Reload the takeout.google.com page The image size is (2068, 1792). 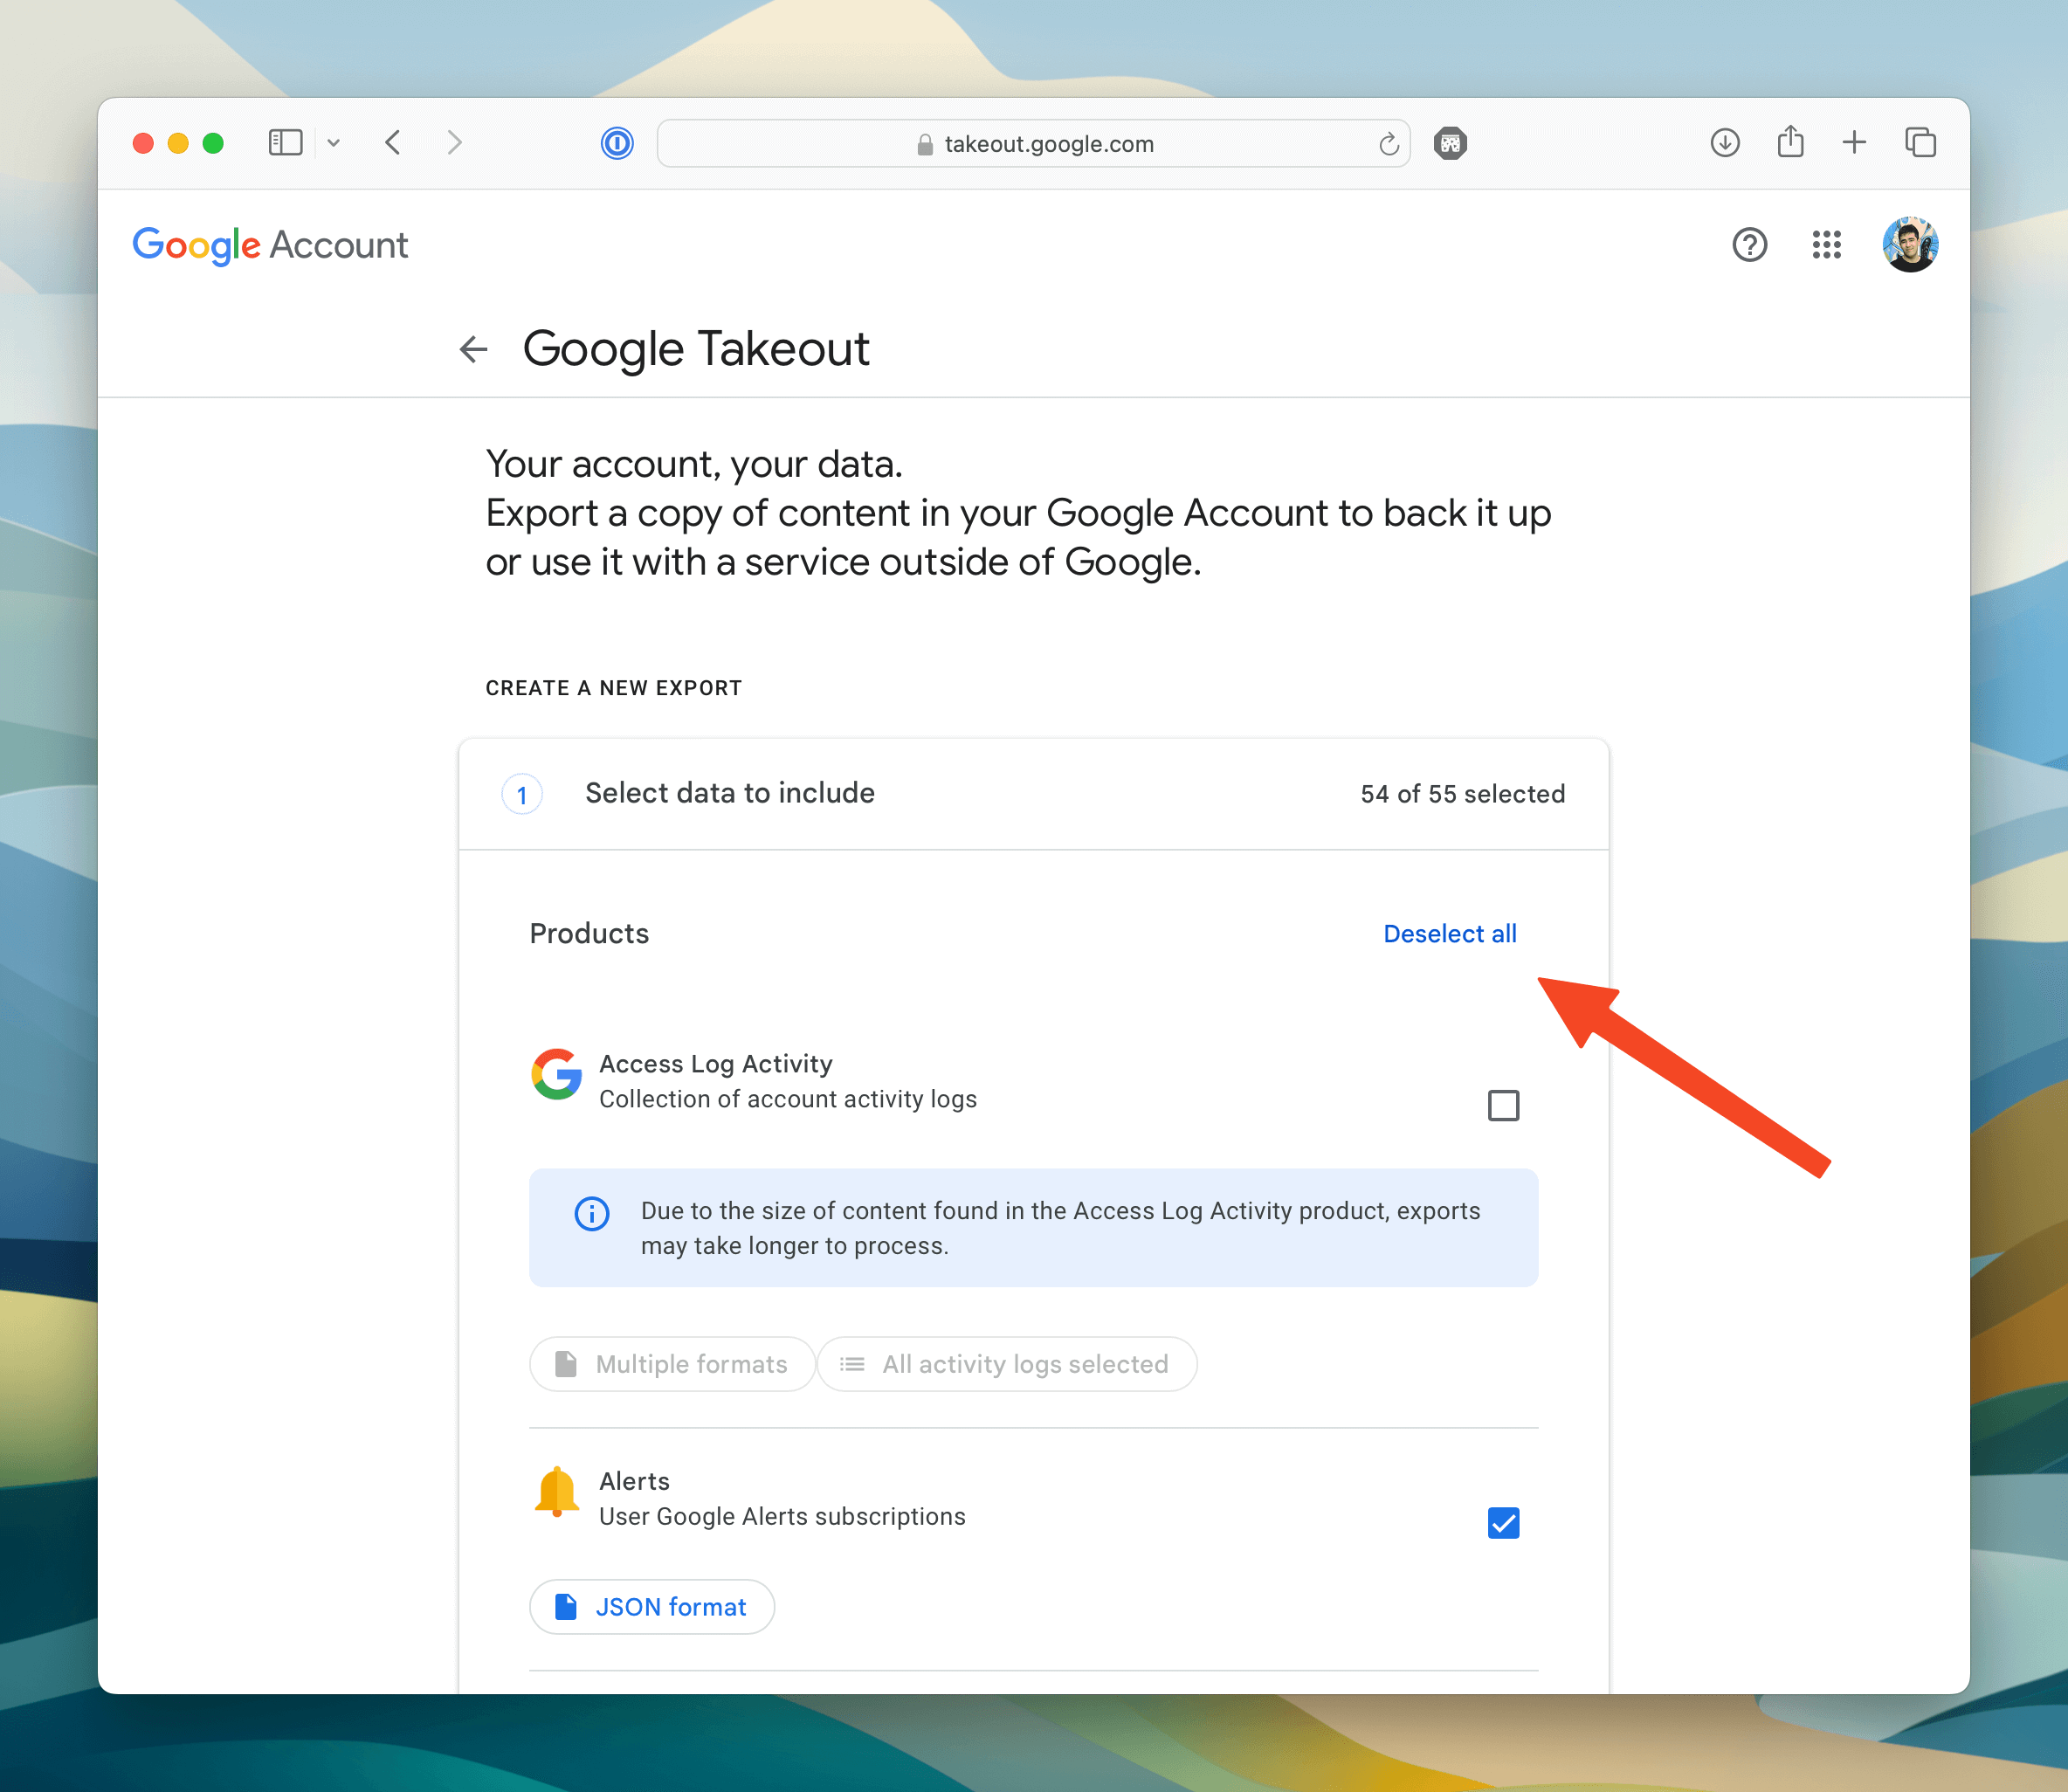(x=1388, y=144)
